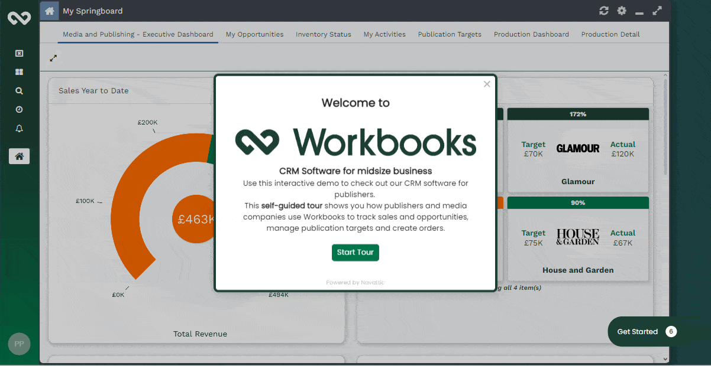Click the number 6 badge on Get Started

click(671, 332)
